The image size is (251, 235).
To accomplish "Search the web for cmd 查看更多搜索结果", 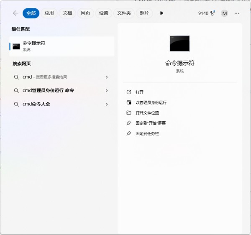I will coord(62,77).
